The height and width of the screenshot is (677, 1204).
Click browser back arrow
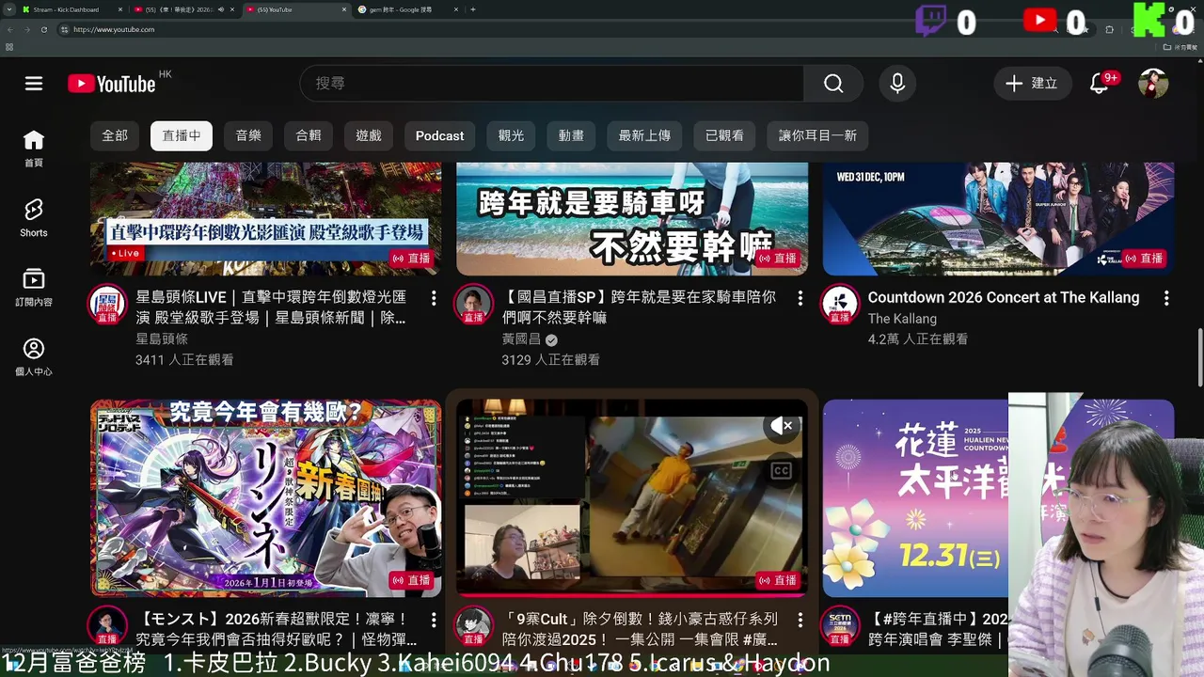[x=10, y=29]
